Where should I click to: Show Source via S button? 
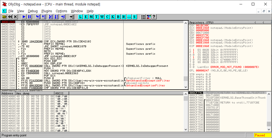point(134,17)
